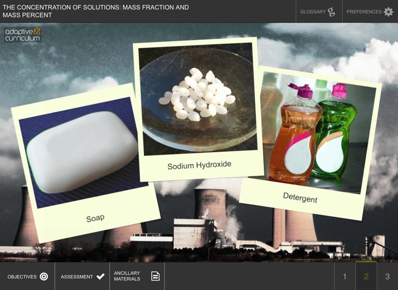This screenshot has height=290, width=398.
Task: Click the Objectives target icon
Action: click(x=44, y=277)
